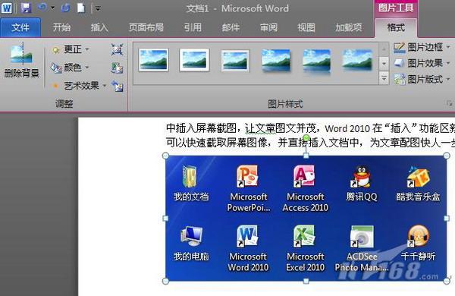Open the 图片样式 dialog launcher
This screenshot has width=455, height=296.
[x=450, y=103]
